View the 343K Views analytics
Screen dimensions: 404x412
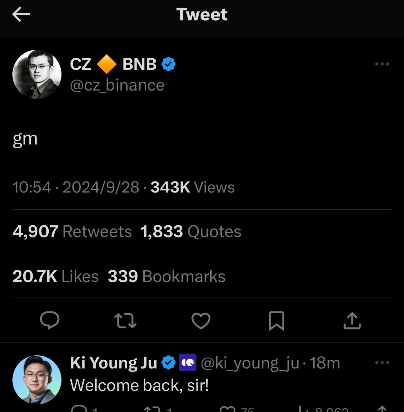[192, 187]
